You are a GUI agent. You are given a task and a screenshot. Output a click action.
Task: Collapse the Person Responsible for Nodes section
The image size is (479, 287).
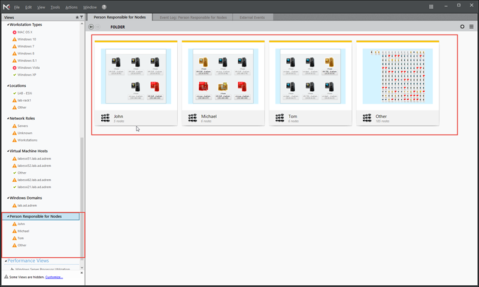[7, 216]
